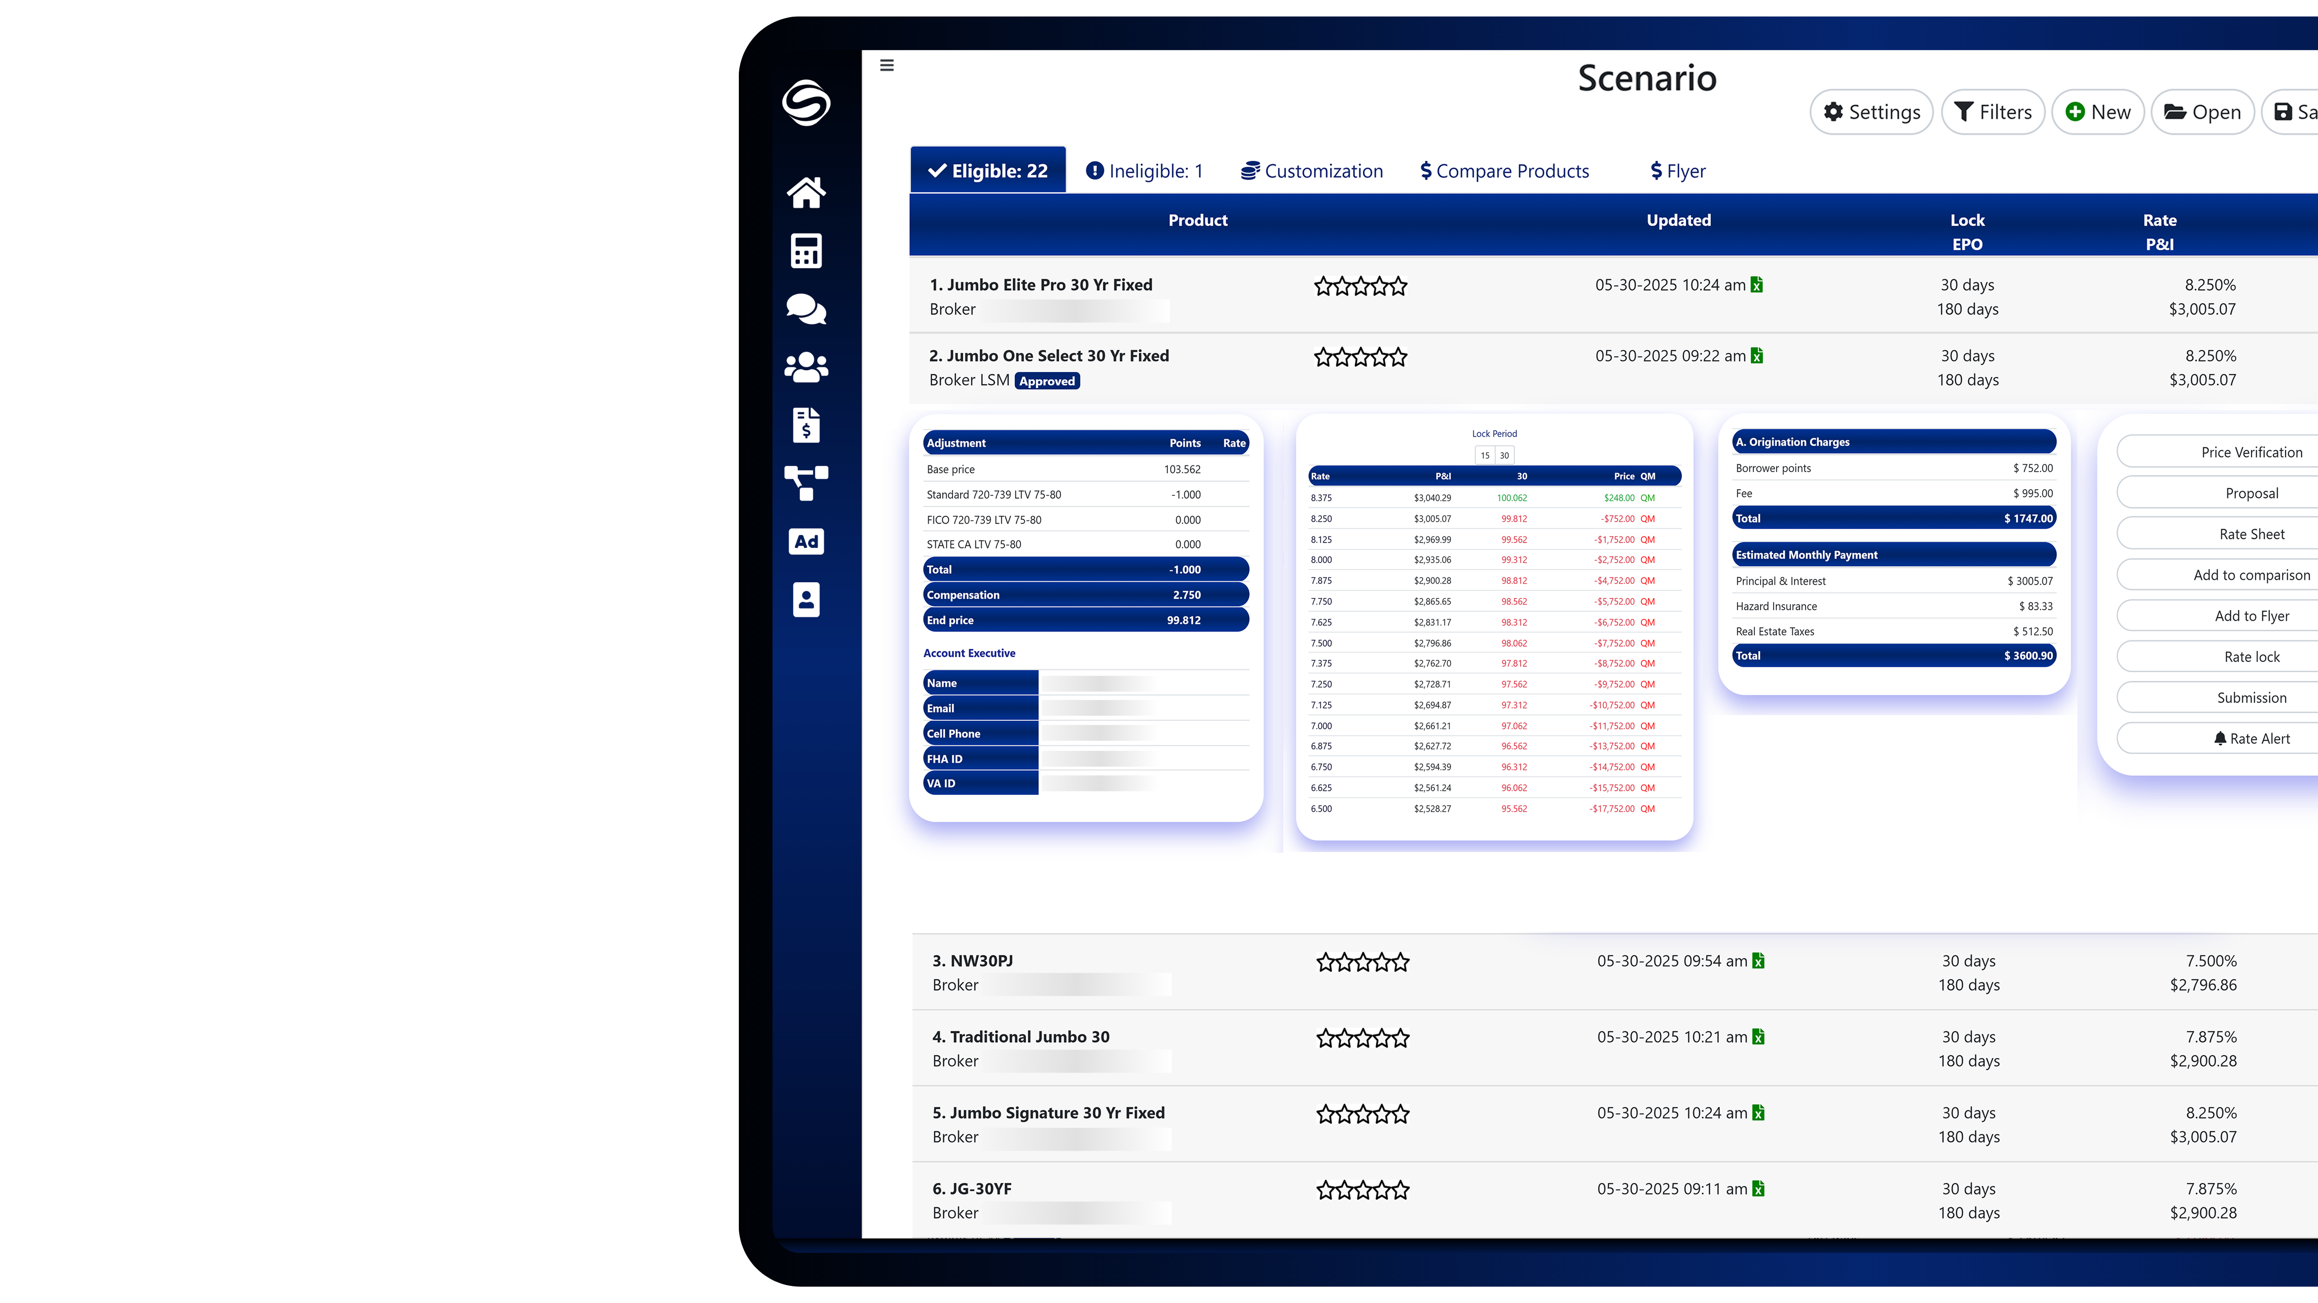Select the 30 day lock period

pos(1504,456)
